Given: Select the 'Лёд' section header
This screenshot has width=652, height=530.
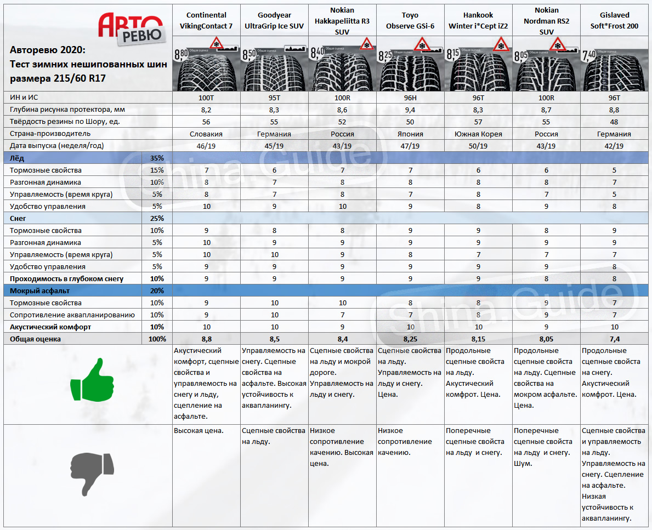Looking at the screenshot, I should [17, 158].
